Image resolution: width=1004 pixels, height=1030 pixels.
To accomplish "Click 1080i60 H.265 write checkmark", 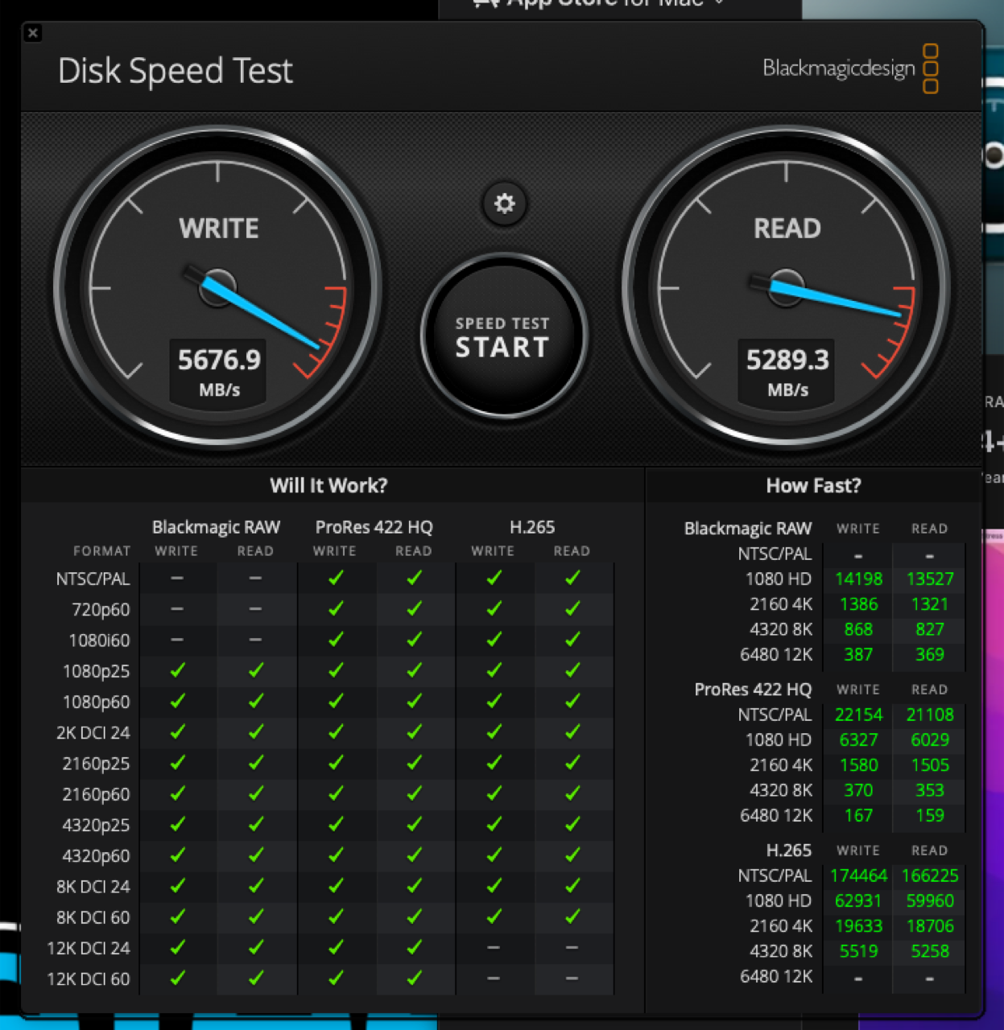I will tap(494, 639).
